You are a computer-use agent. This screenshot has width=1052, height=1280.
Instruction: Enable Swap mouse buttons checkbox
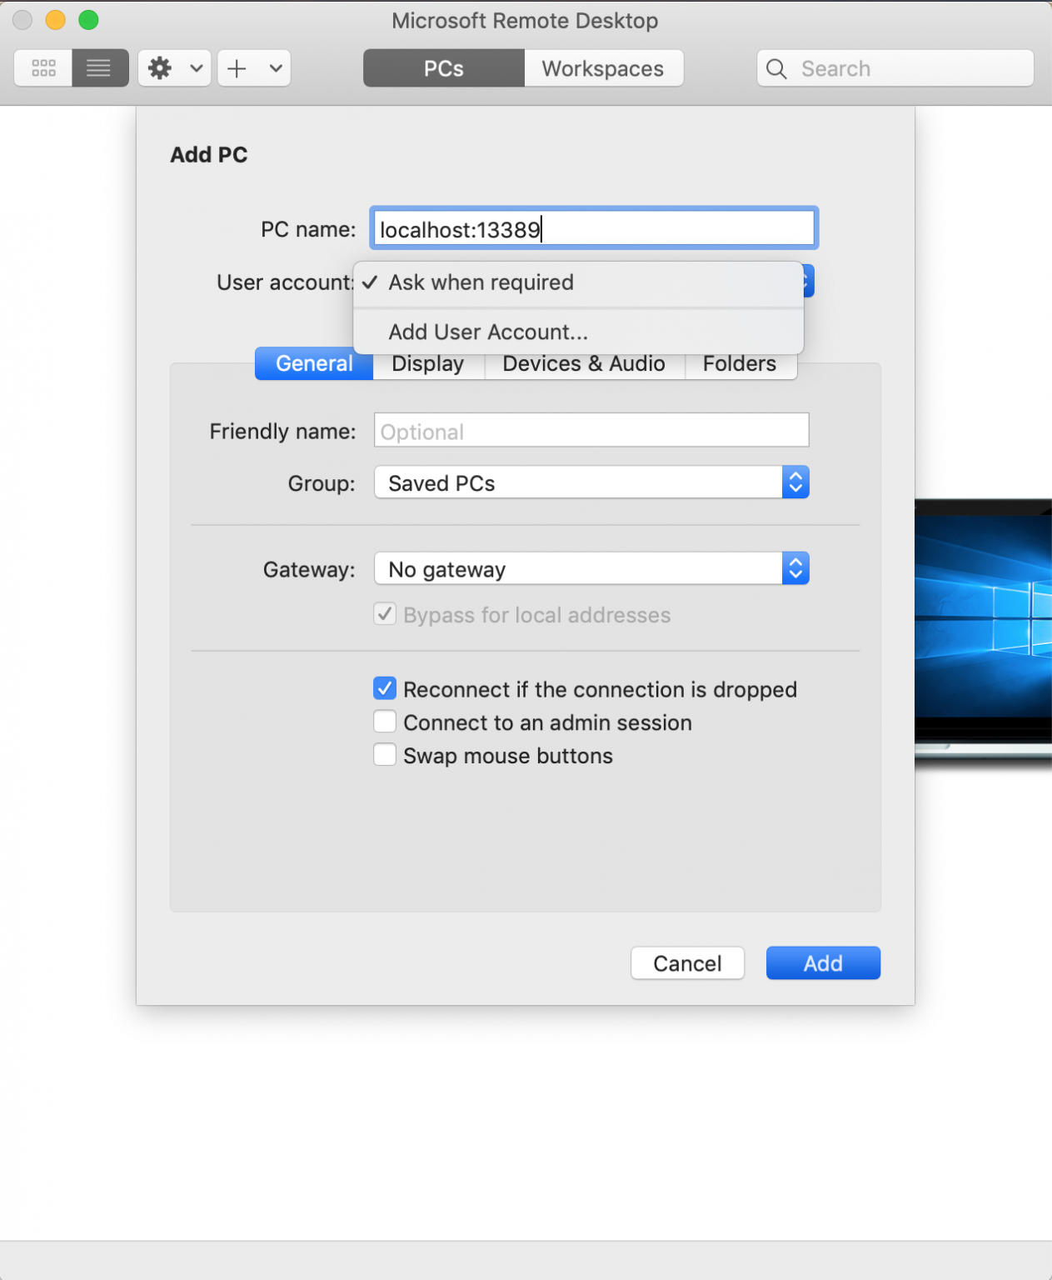point(385,755)
